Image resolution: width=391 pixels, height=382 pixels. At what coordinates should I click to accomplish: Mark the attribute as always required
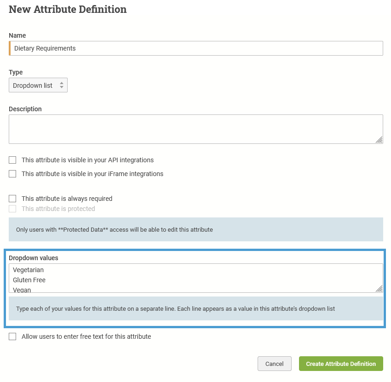12,199
